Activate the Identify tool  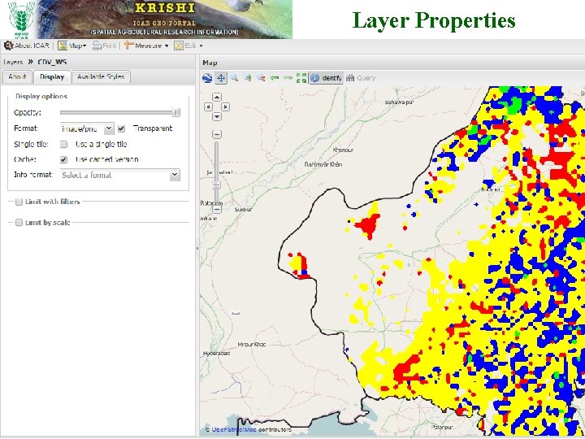pos(327,78)
